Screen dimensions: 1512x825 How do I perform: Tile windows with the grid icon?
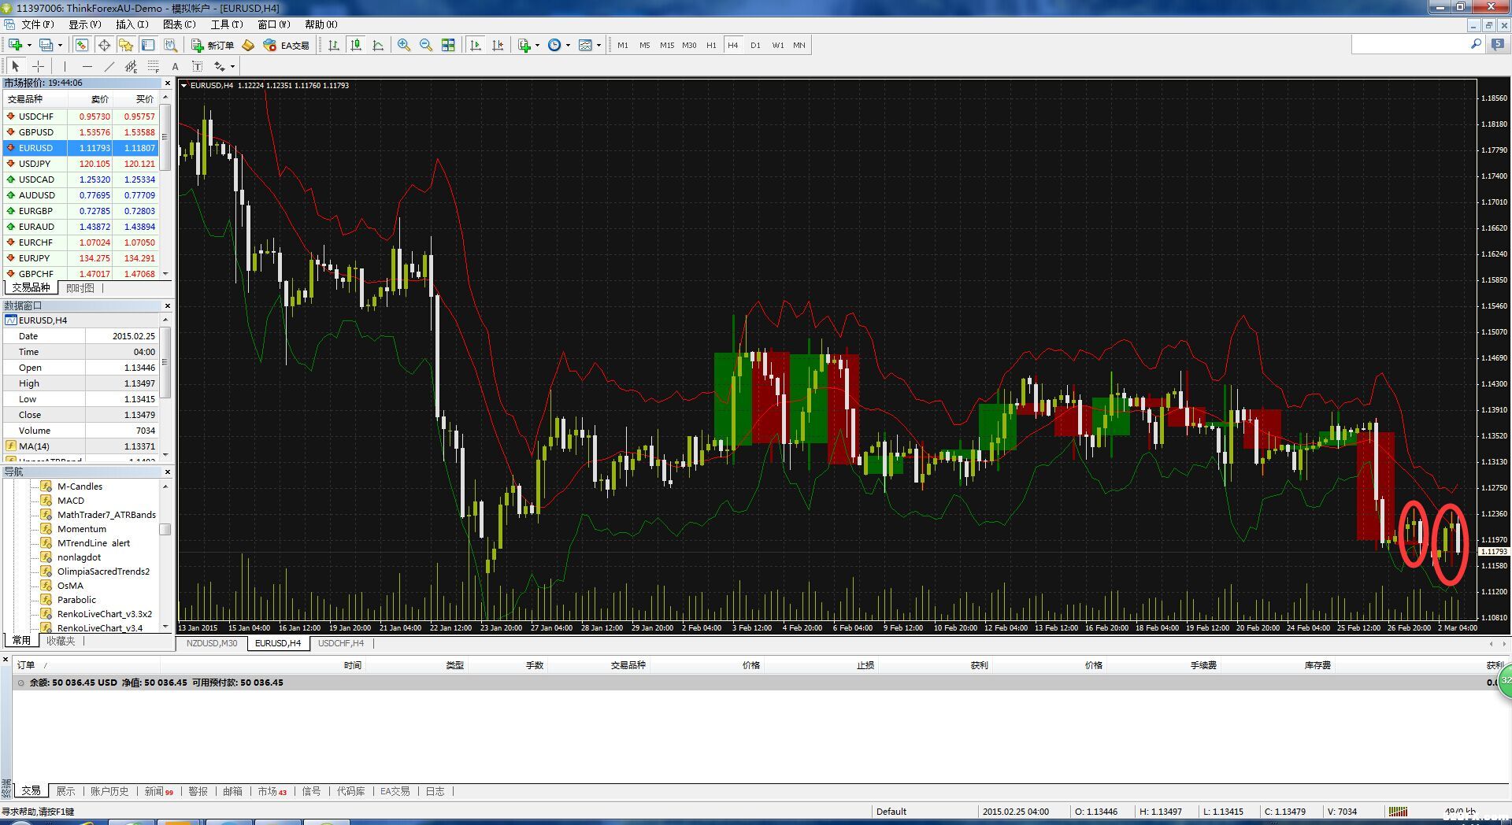point(448,45)
